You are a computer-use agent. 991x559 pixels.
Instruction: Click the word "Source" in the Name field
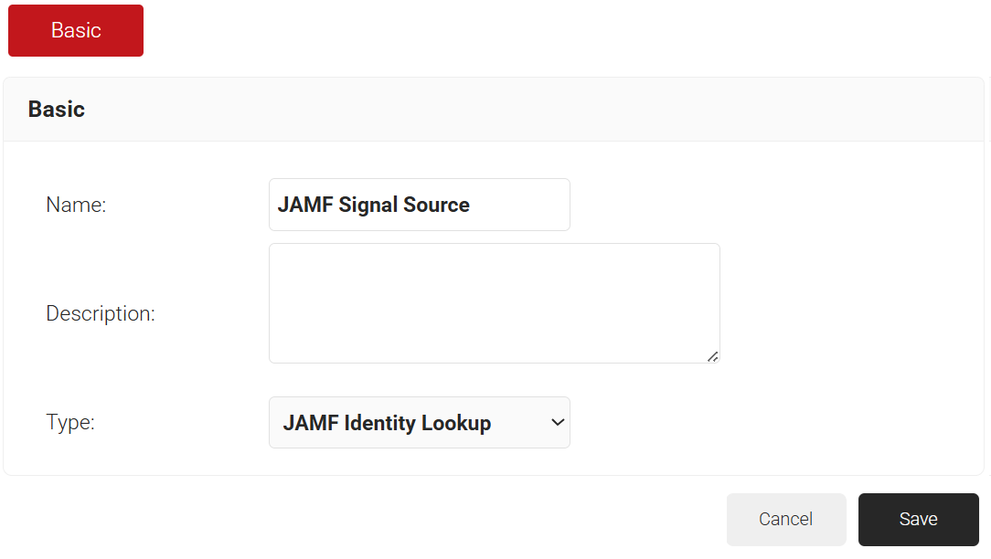point(436,205)
